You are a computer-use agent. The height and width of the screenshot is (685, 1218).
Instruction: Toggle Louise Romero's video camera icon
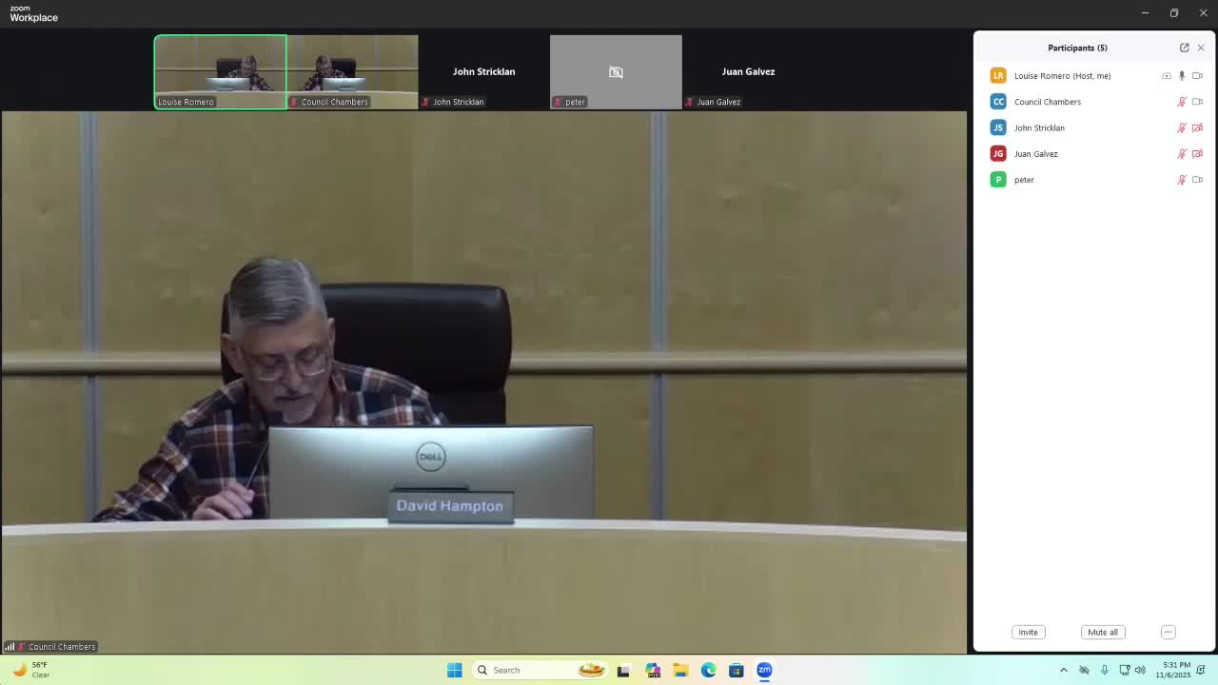coord(1197,76)
